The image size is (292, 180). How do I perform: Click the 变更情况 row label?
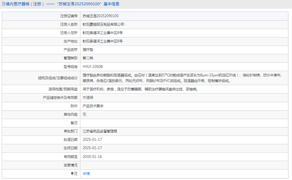point(71,165)
